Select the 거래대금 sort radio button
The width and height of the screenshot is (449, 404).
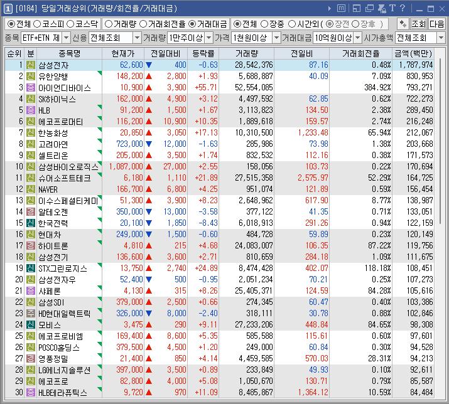(x=192, y=24)
